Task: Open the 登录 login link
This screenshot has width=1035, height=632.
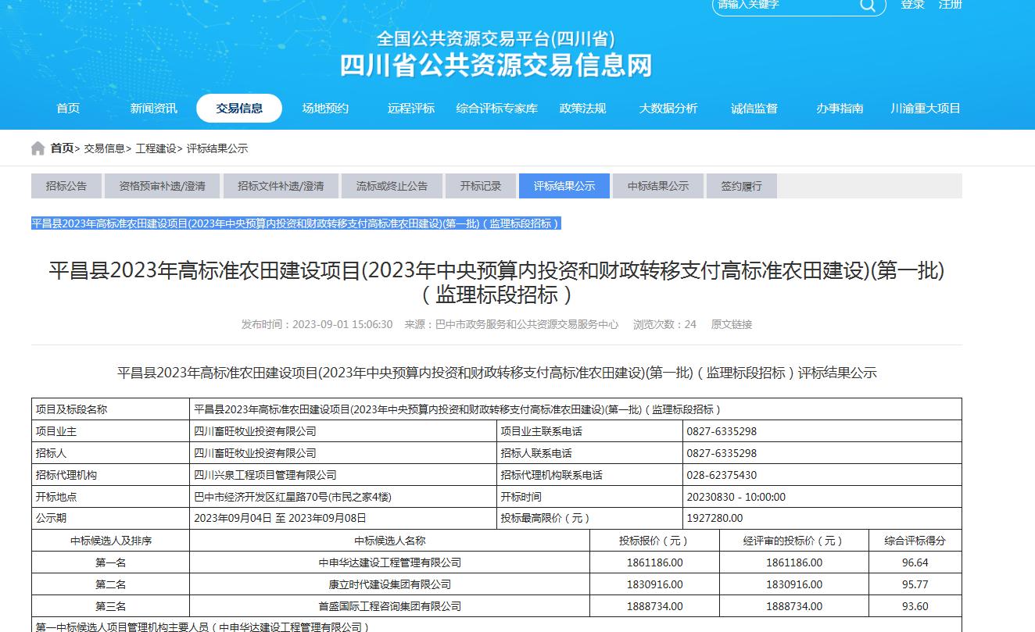Action: [x=912, y=5]
